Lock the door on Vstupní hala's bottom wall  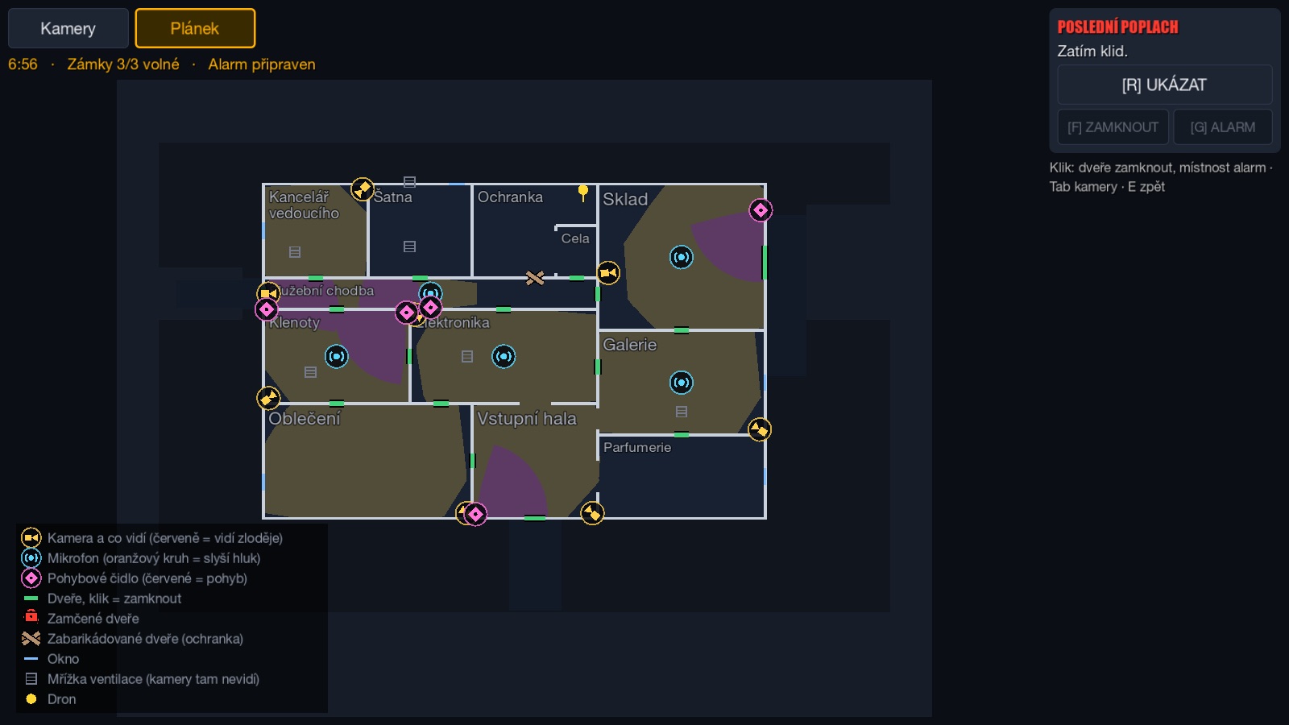pyautogui.click(x=535, y=518)
